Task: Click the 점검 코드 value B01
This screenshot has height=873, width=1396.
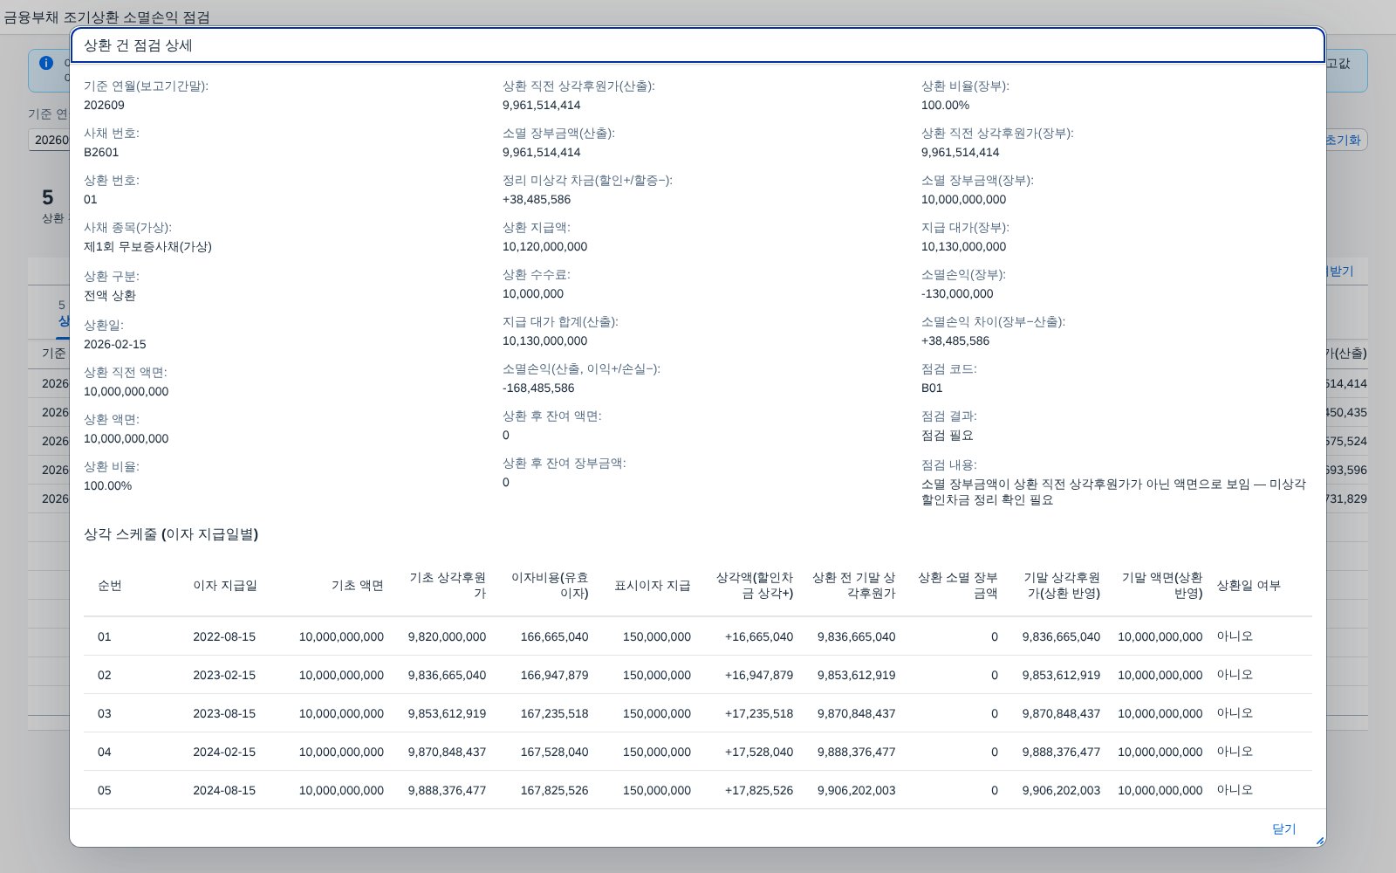Action: click(932, 388)
